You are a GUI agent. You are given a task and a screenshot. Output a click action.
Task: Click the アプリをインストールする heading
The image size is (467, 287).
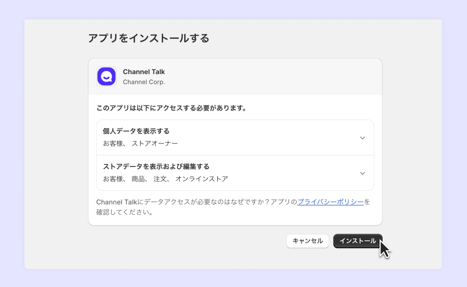tap(149, 38)
